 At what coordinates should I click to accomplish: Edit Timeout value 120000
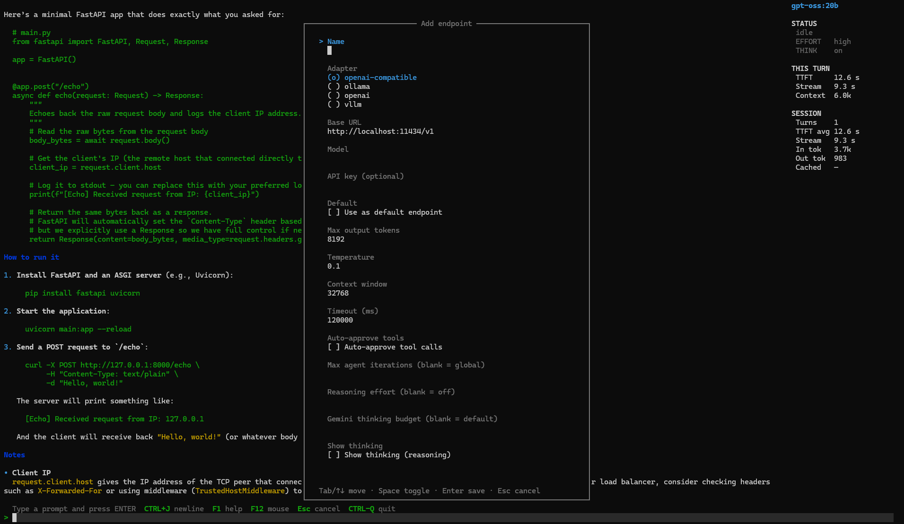point(340,320)
